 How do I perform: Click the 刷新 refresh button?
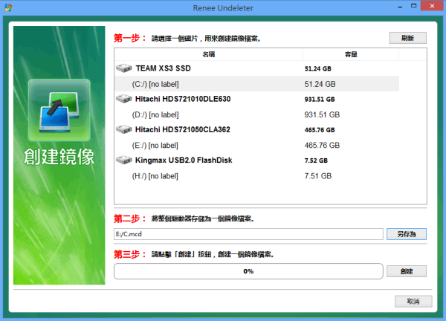pos(407,38)
